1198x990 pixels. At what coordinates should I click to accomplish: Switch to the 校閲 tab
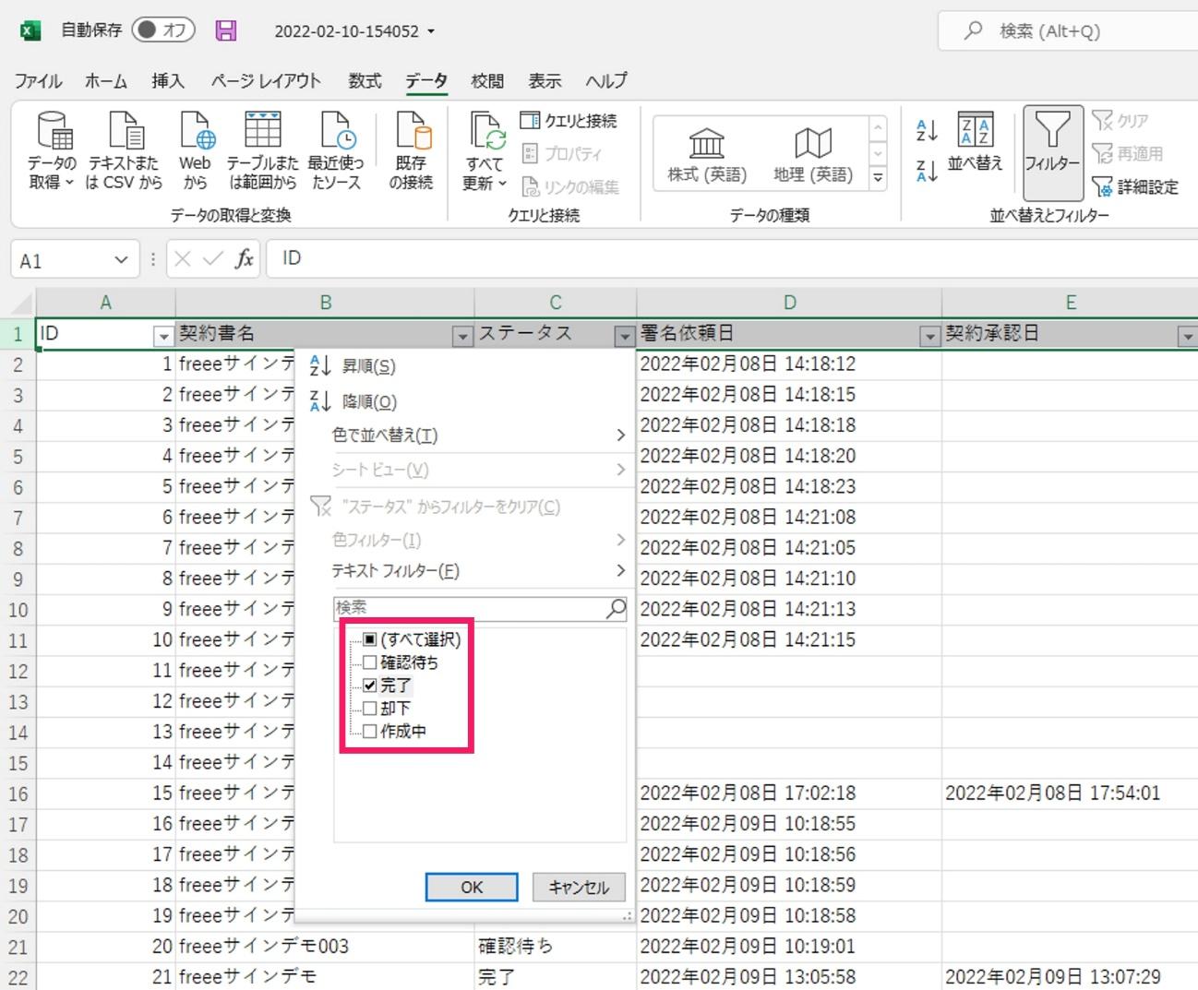487,81
